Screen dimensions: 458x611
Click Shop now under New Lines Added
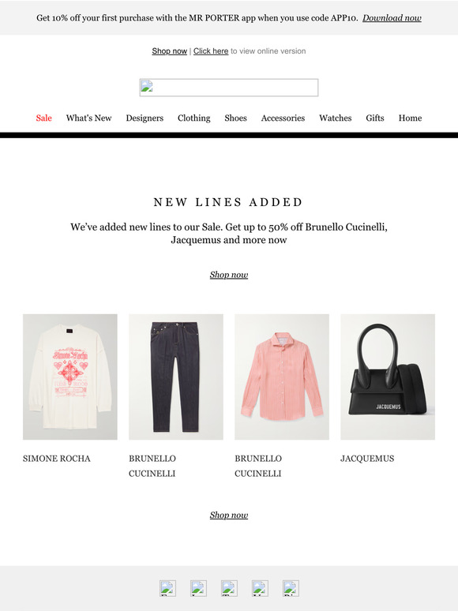(x=229, y=275)
